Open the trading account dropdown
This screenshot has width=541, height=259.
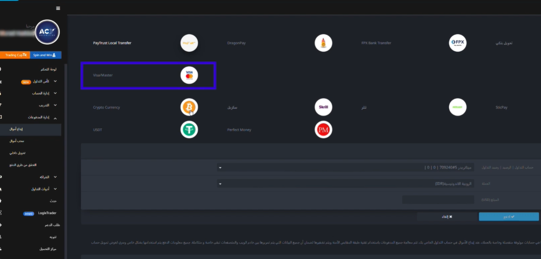(345, 168)
